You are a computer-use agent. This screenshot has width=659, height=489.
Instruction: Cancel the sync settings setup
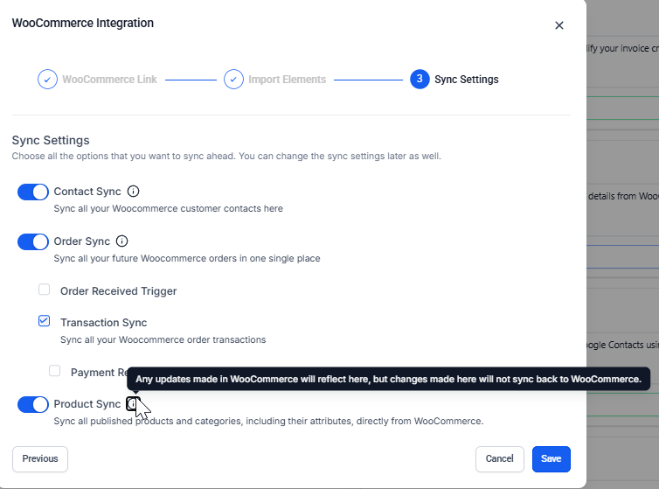pos(499,458)
